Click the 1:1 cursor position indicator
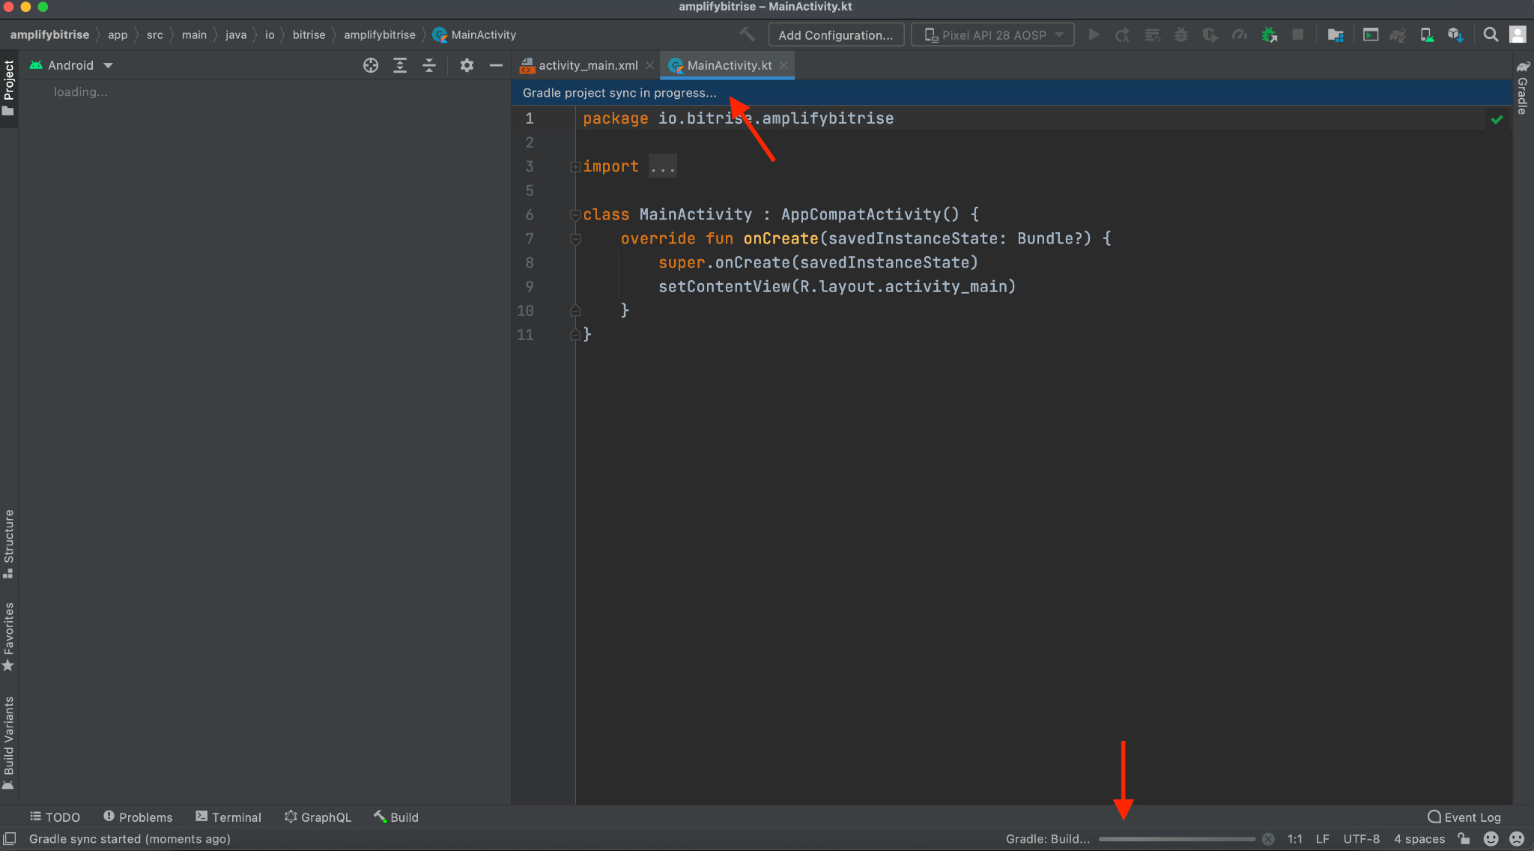Image resolution: width=1534 pixels, height=851 pixels. (x=1294, y=839)
